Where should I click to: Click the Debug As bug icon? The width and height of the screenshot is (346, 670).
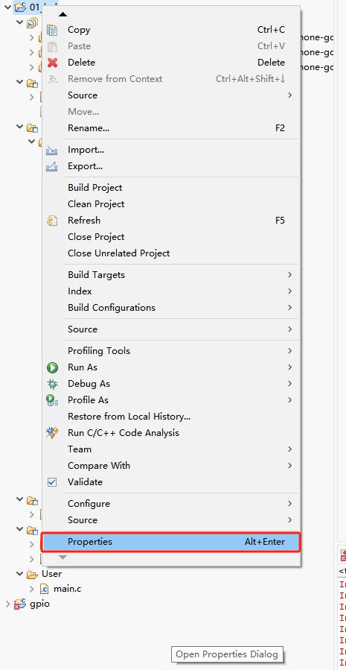(x=52, y=384)
